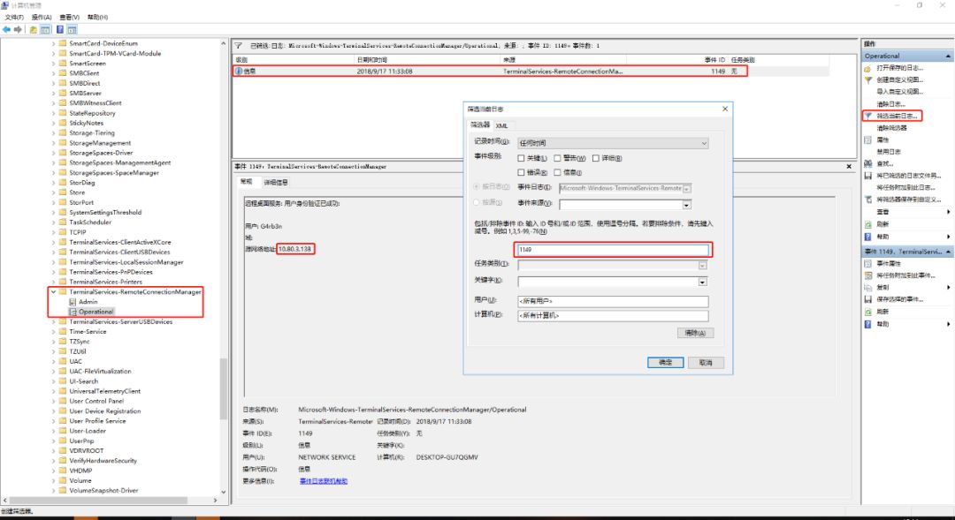The image size is (955, 520).
Task: Select the 按源 radio button
Action: pyautogui.click(x=477, y=202)
